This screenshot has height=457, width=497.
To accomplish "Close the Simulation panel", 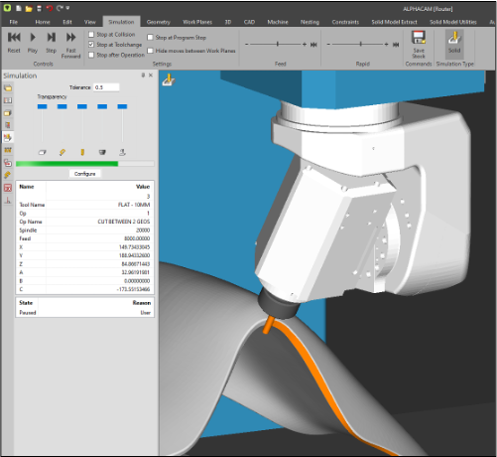I will (151, 76).
